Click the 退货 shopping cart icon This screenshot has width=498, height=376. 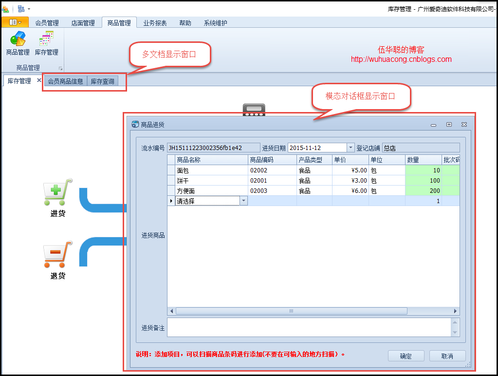point(58,254)
